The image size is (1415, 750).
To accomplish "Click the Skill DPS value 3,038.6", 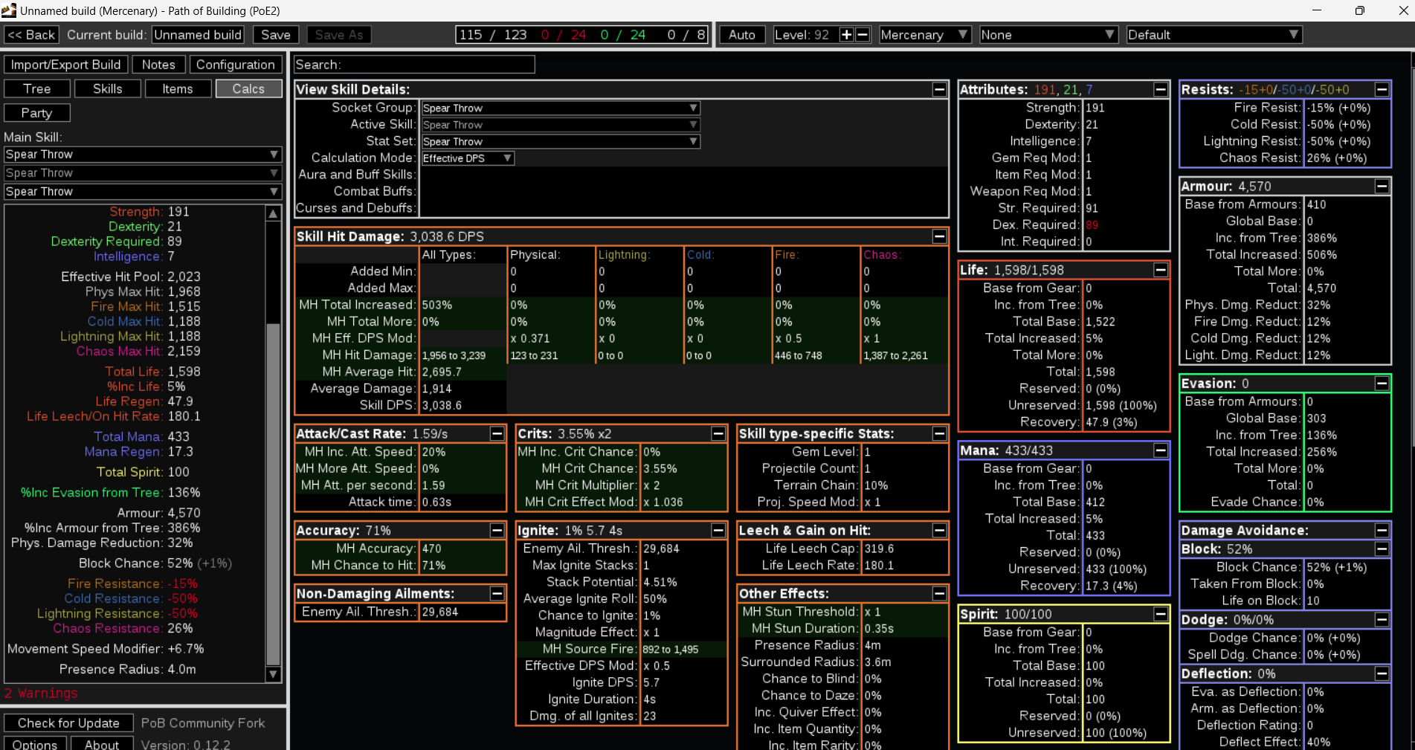I will pyautogui.click(x=442, y=406).
